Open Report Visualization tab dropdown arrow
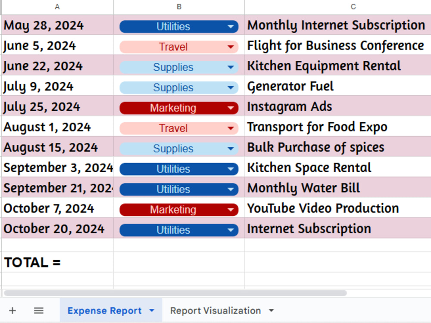Viewport: 431px width, 323px height. [271, 311]
